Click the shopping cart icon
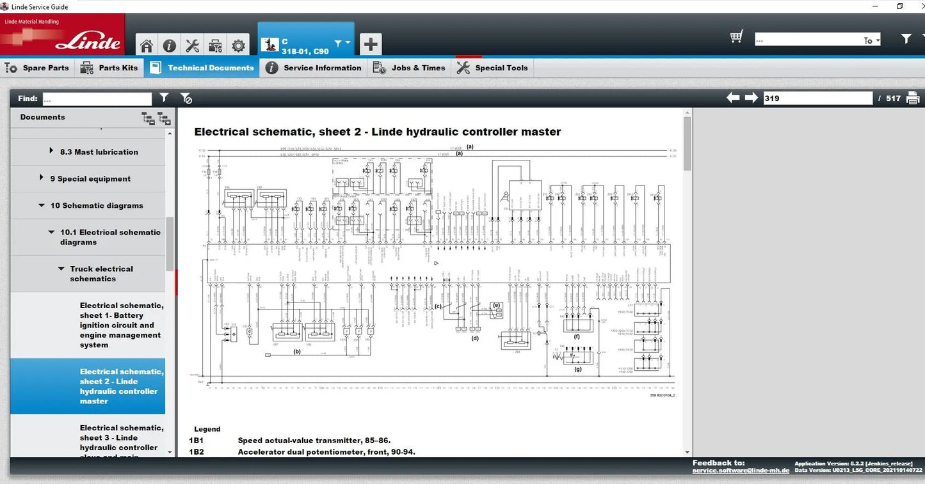The height and width of the screenshot is (484, 925). tap(736, 36)
